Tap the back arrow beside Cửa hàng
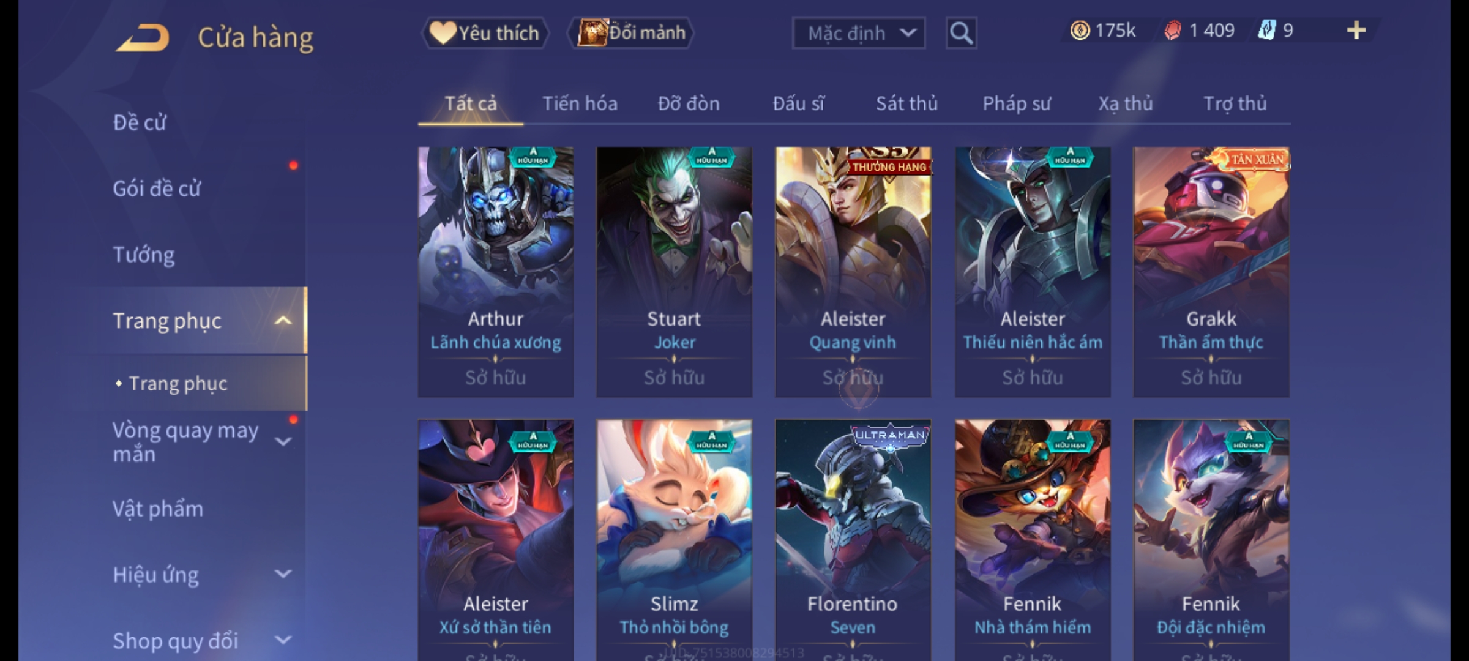Screen dimensions: 1469x661 pyautogui.click(x=143, y=38)
